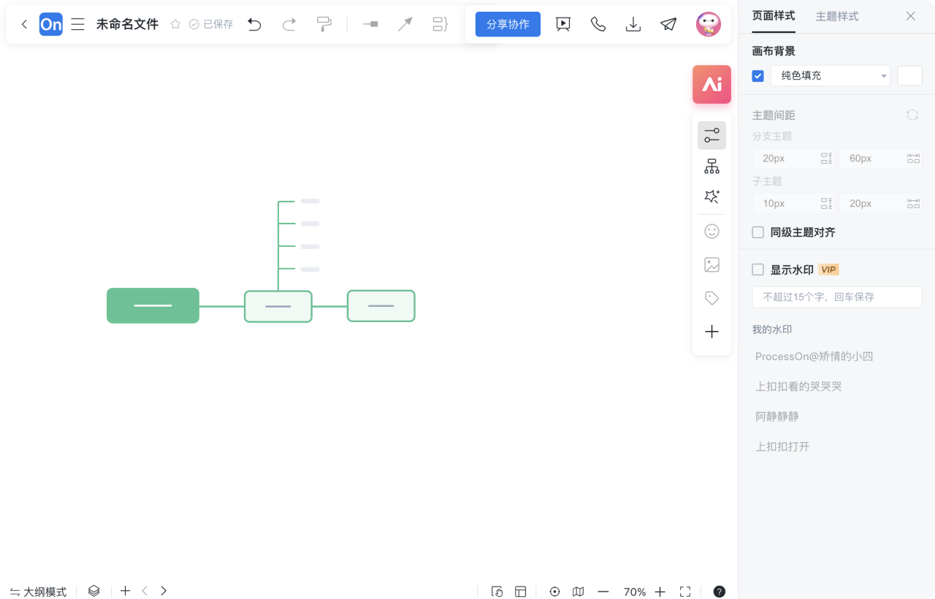Click the download export icon
935x599 pixels.
click(x=633, y=24)
